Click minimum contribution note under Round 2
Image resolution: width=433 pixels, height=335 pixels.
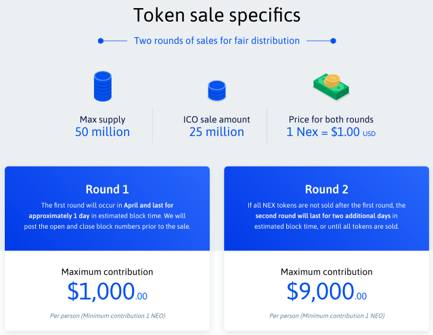tap(327, 316)
